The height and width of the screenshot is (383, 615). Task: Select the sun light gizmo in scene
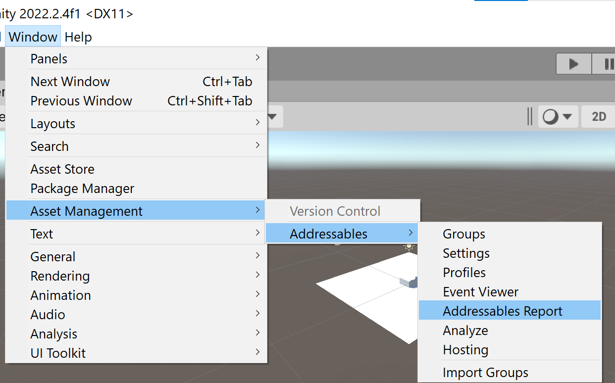pyautogui.click(x=409, y=246)
